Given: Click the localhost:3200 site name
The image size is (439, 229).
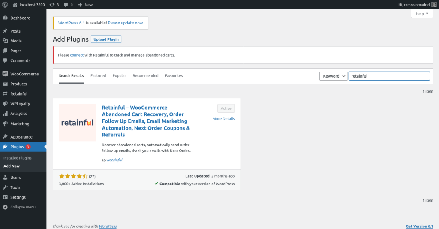Looking at the screenshot, I should point(32,5).
